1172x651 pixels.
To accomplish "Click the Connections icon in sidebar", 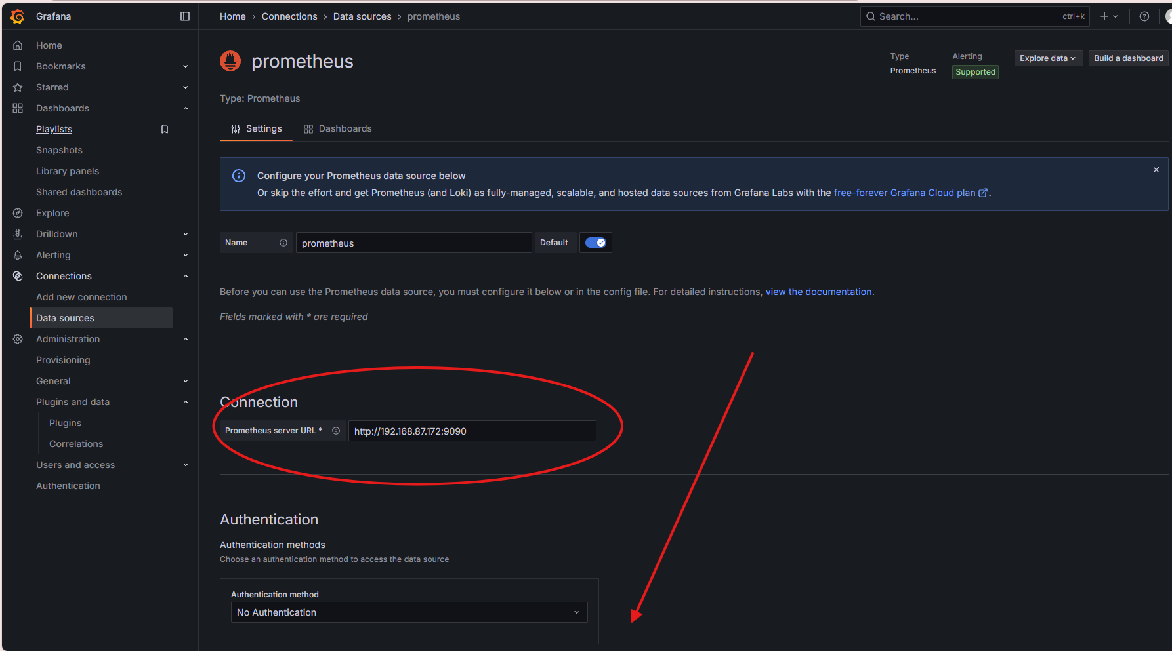I will click(18, 276).
